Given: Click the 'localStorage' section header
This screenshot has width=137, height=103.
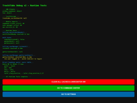Looking at the screenshot, I should click(x=11, y=16).
